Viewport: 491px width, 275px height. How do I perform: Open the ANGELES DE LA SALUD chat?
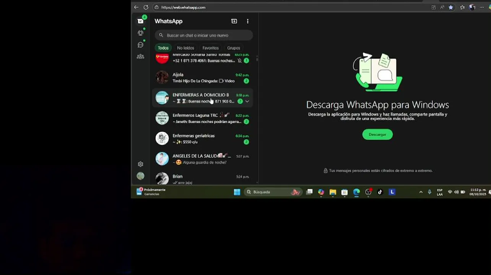[203, 159]
